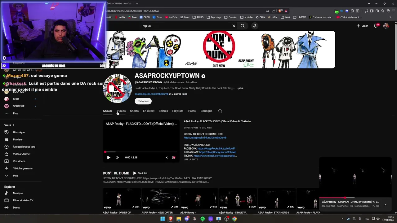Subscribe with the S'abonner button

pyautogui.click(x=143, y=101)
